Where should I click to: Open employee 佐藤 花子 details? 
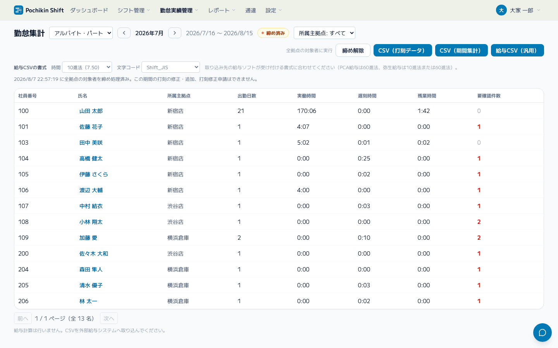pyautogui.click(x=91, y=127)
